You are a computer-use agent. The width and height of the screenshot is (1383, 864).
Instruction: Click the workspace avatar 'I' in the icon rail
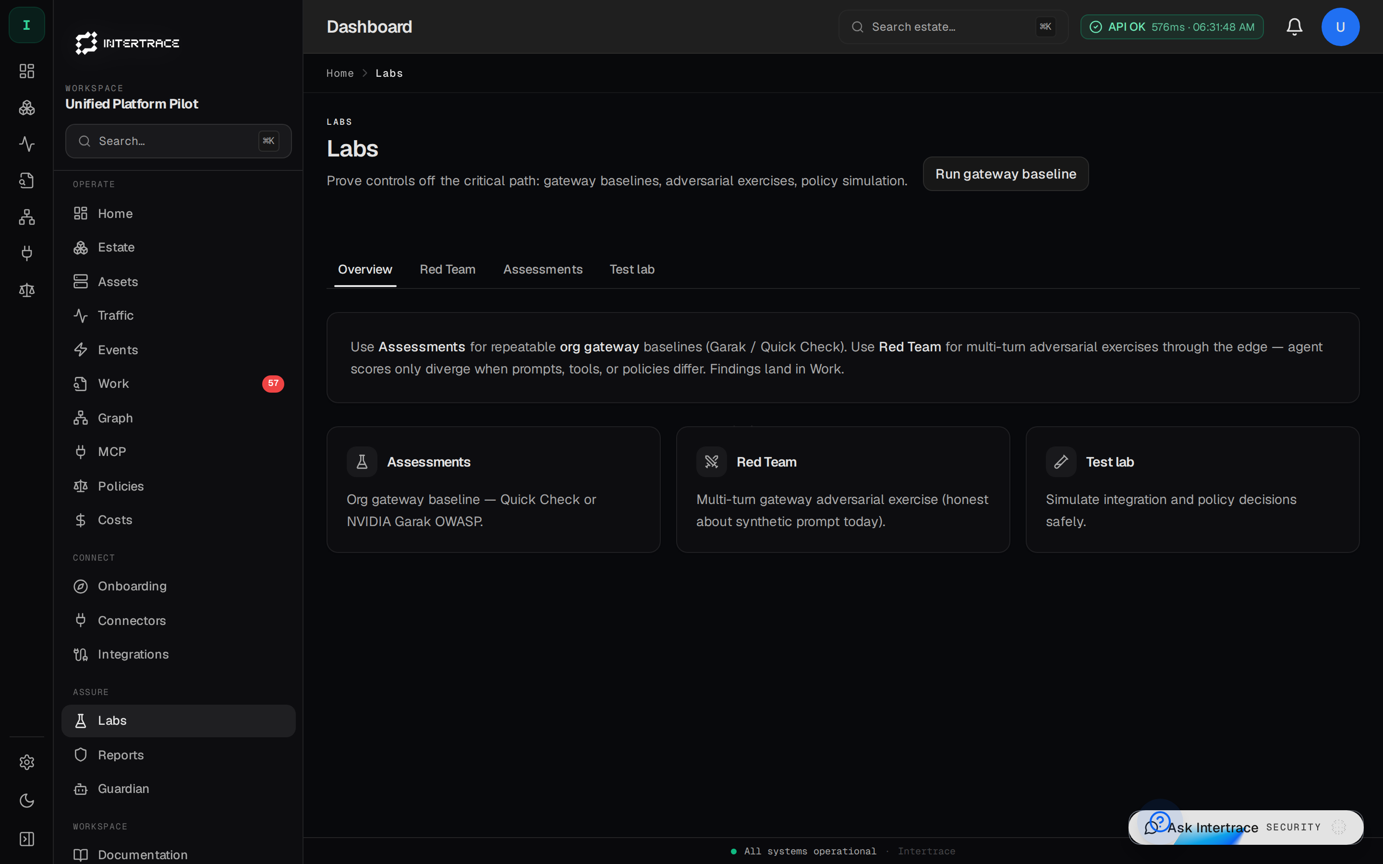26,25
